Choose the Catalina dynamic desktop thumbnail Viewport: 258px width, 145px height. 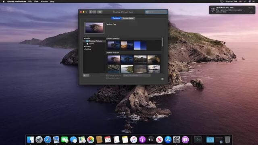114,46
